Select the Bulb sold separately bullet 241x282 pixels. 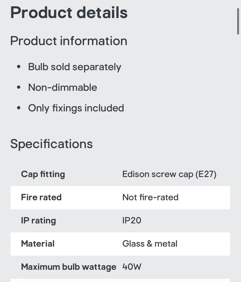(x=75, y=67)
